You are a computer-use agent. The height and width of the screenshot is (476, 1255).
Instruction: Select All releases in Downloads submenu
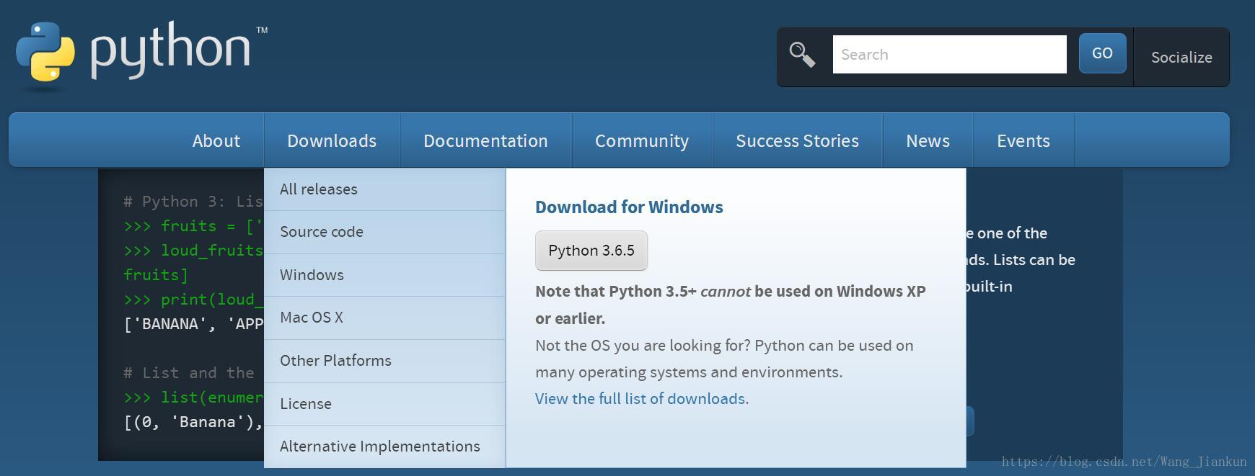point(384,189)
